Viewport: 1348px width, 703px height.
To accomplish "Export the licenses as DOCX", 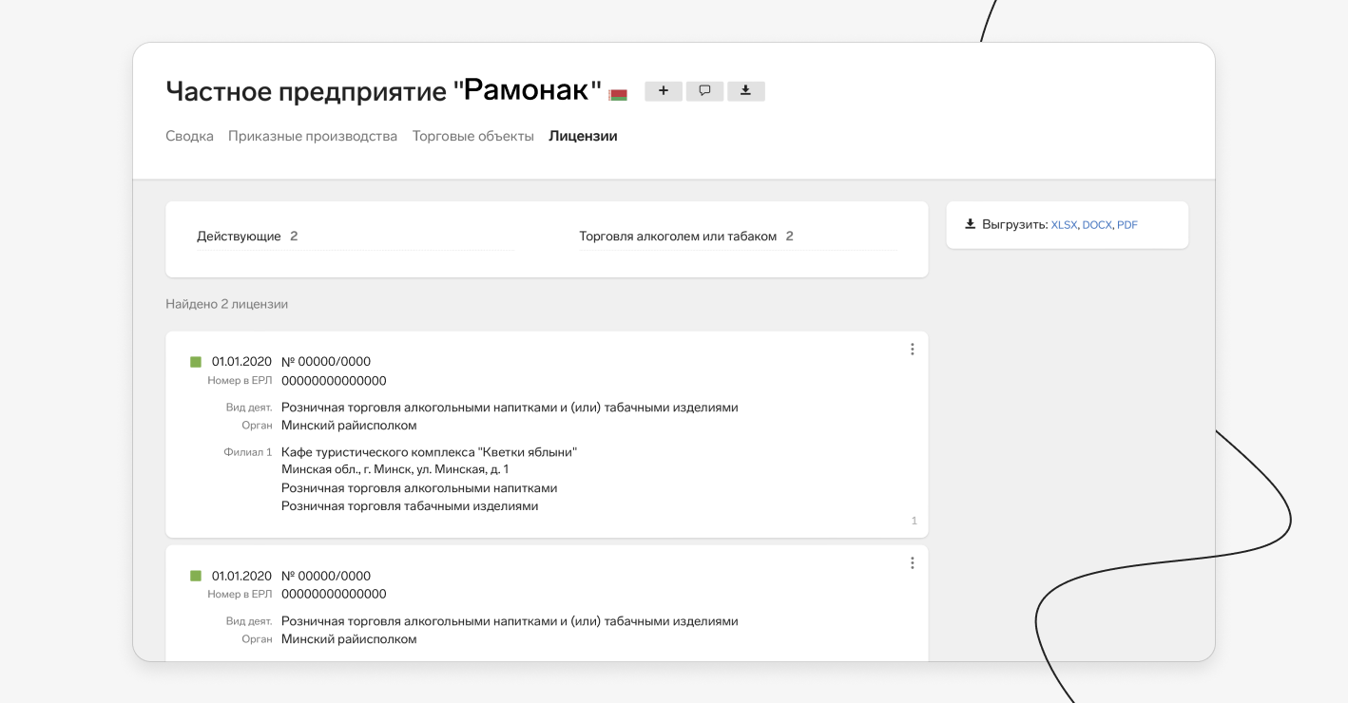I will 1097,225.
